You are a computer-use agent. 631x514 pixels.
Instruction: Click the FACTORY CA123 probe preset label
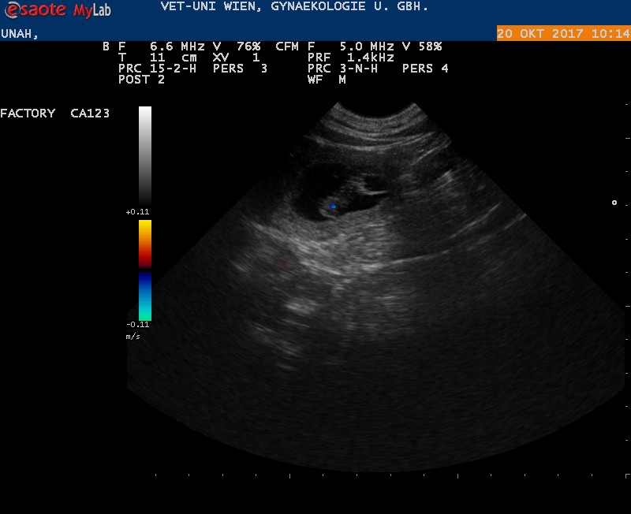coord(54,114)
